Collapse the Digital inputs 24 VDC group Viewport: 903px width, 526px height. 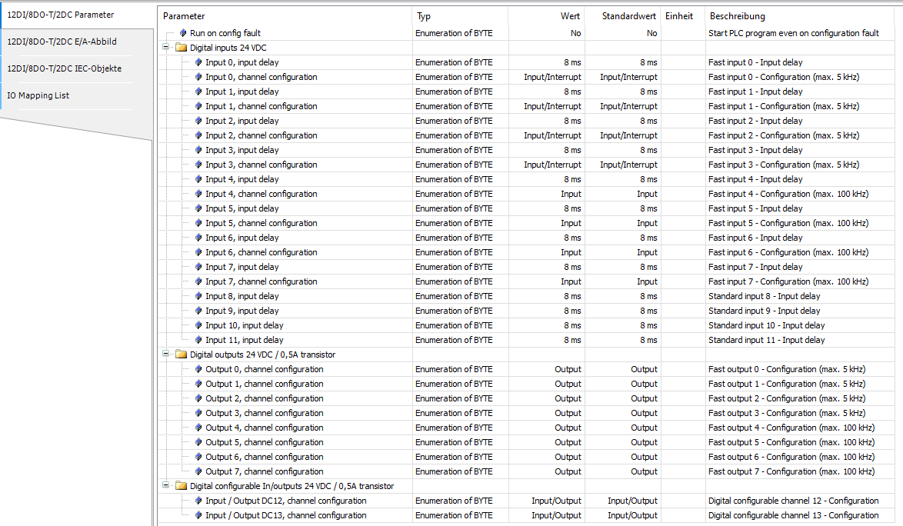pyautogui.click(x=165, y=47)
